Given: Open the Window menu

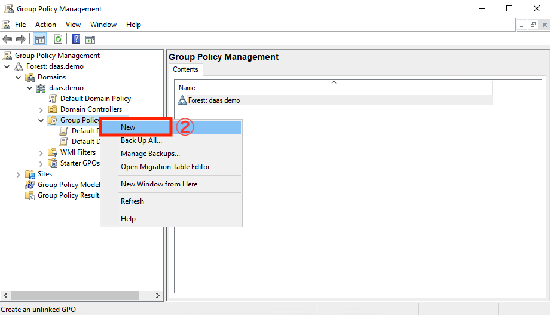Looking at the screenshot, I should 103,25.
